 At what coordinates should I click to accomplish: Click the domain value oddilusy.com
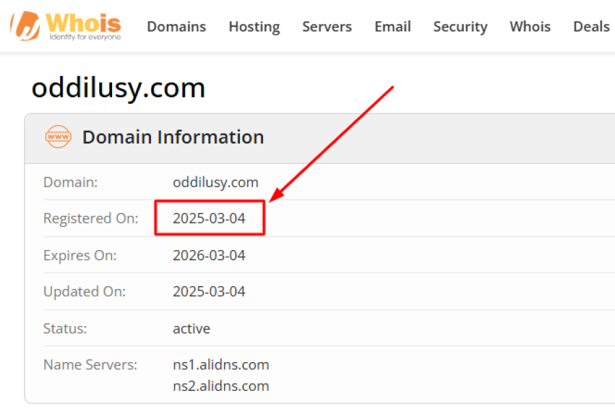click(215, 182)
